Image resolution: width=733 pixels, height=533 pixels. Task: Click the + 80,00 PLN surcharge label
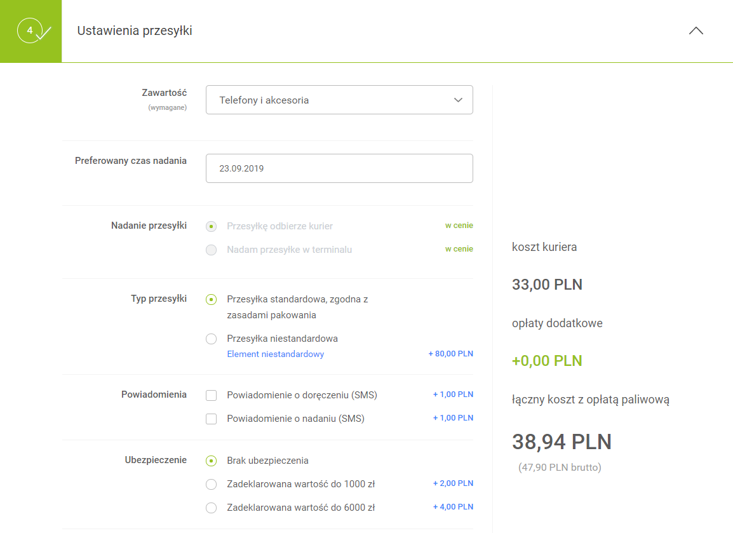point(450,354)
